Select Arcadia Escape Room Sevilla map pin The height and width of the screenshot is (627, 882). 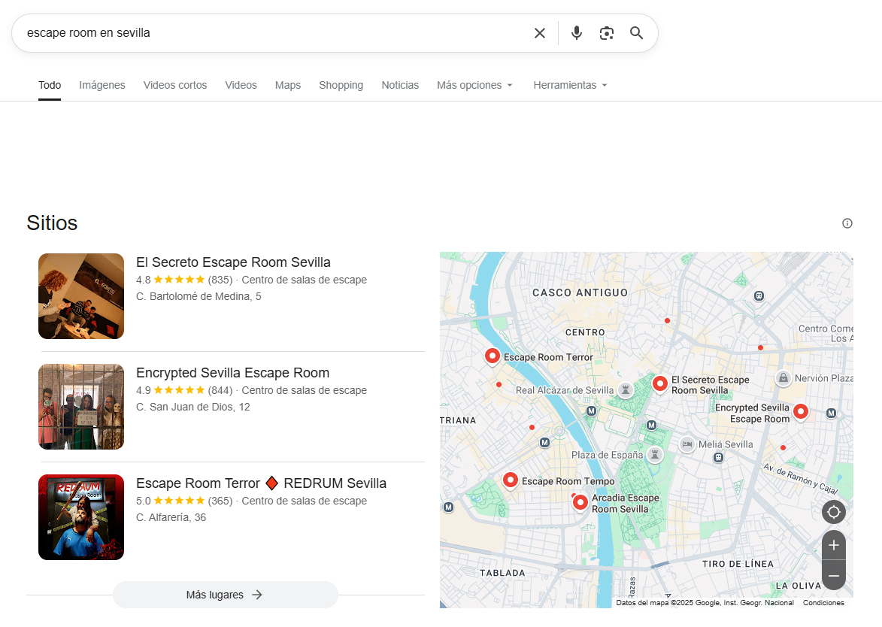[580, 502]
